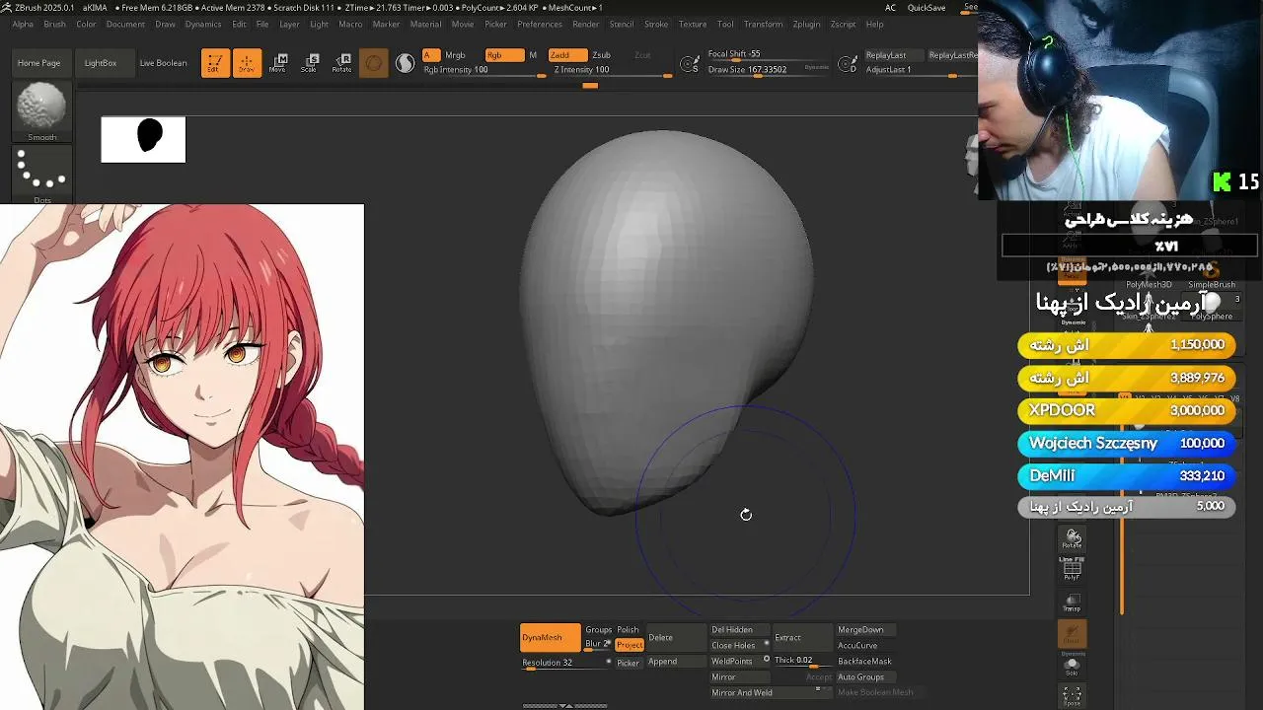Open the Home Page button
This screenshot has height=710, width=1263.
[38, 63]
